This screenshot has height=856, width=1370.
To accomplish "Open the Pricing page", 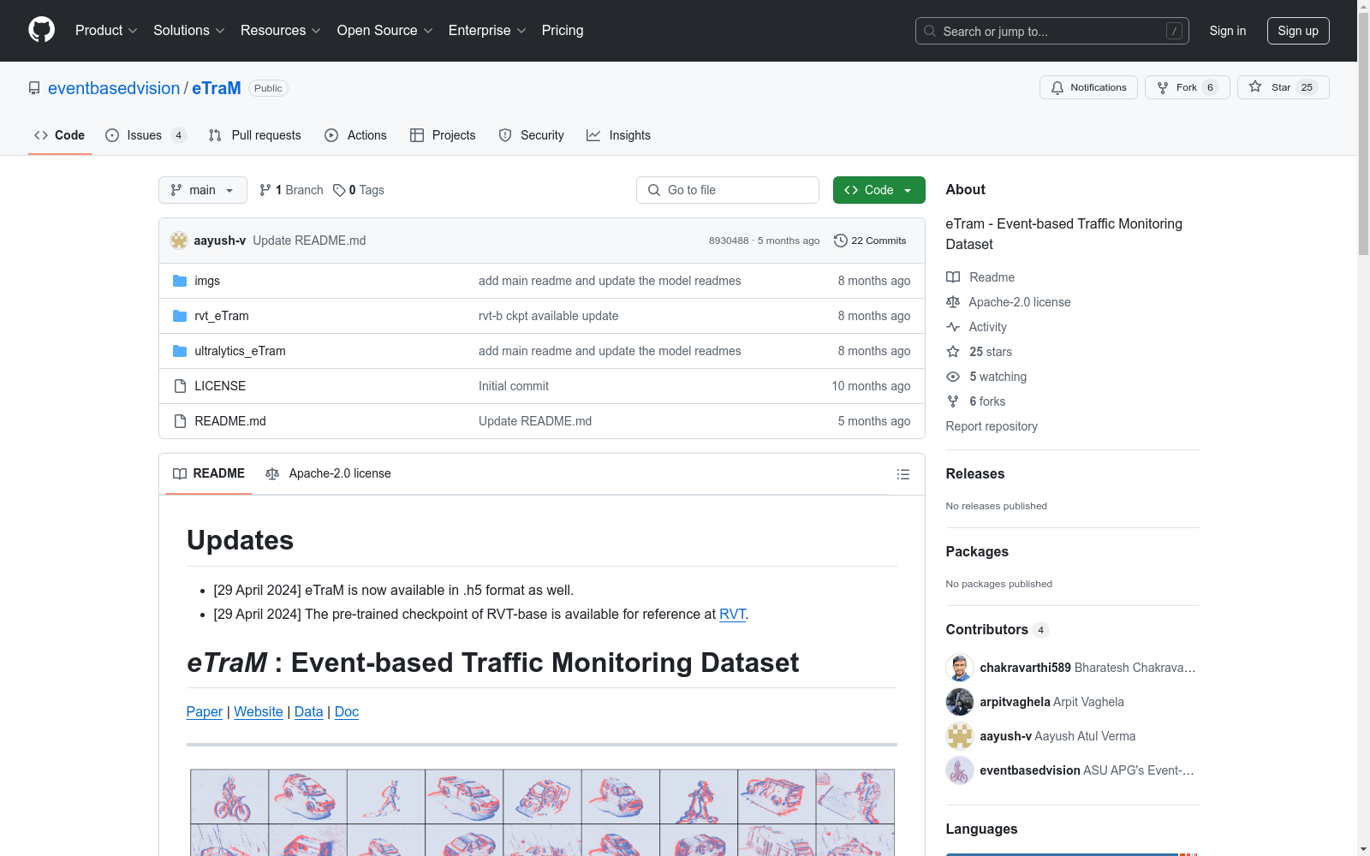I will 563,30.
